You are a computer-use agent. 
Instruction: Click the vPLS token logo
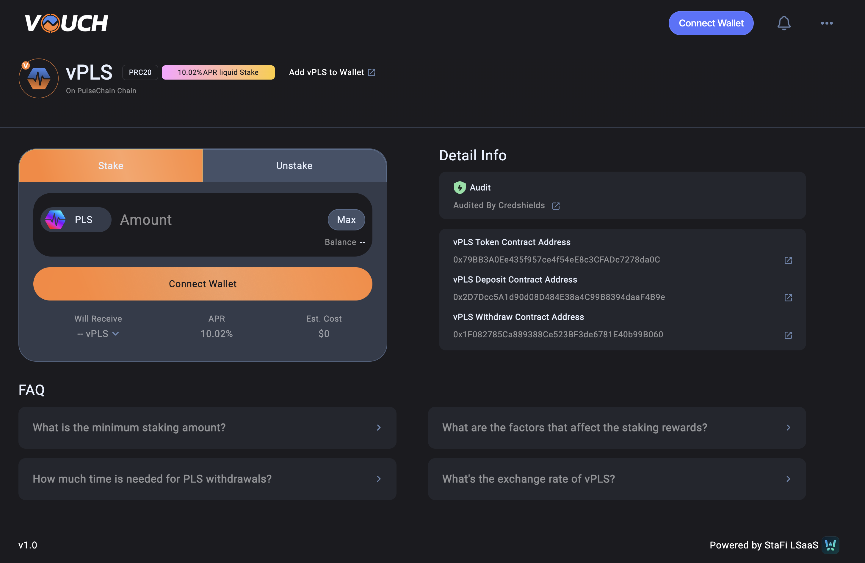click(x=39, y=78)
